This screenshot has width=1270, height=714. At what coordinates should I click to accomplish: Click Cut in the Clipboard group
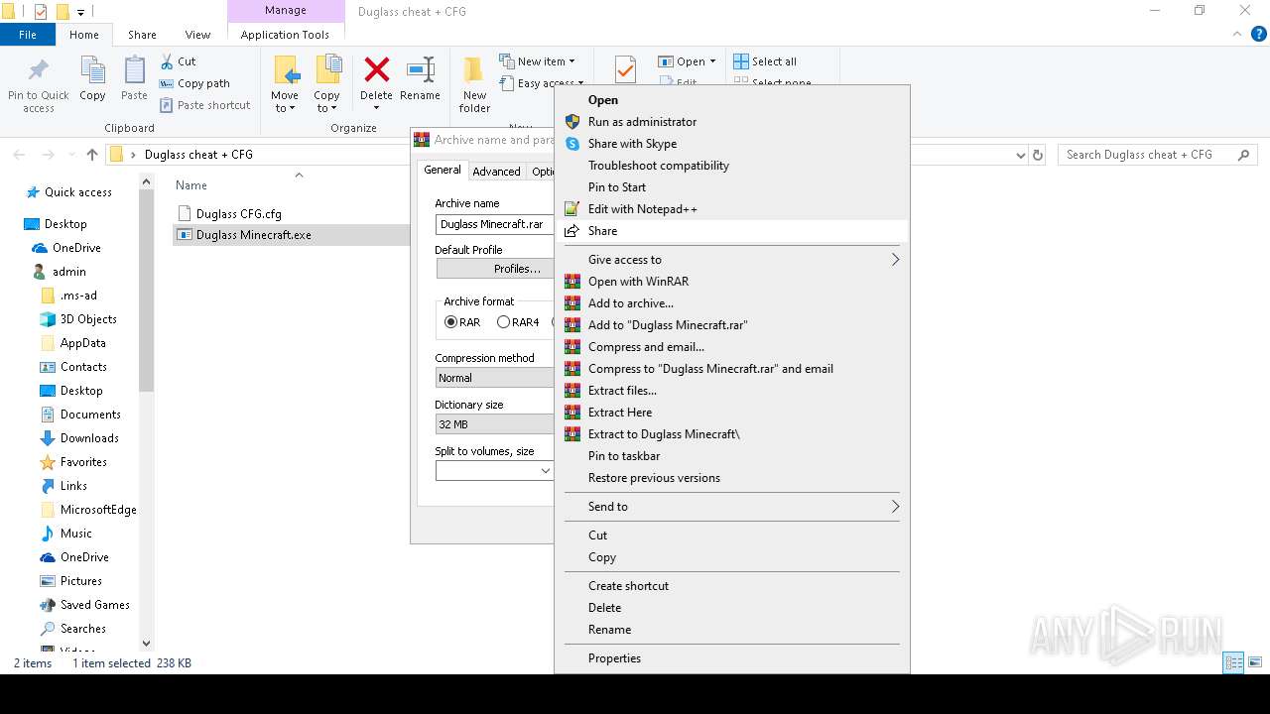179,61
